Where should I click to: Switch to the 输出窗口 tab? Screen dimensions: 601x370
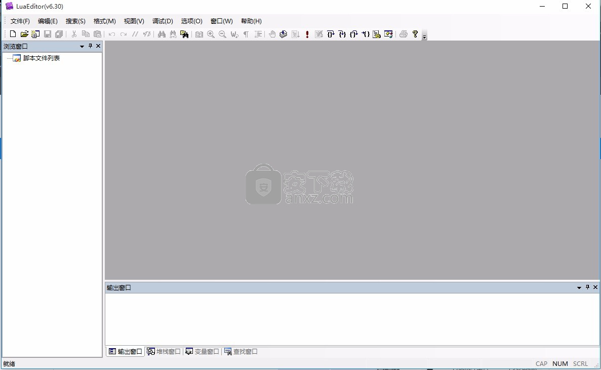click(x=126, y=352)
